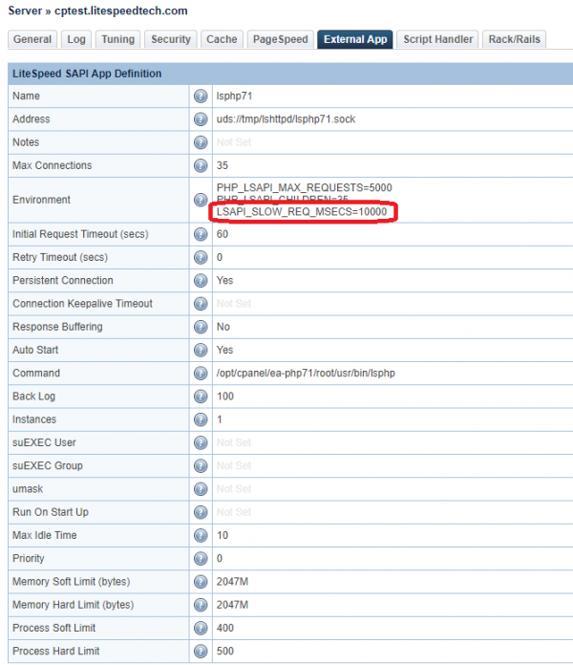Open the Script Handler tab

pos(437,39)
